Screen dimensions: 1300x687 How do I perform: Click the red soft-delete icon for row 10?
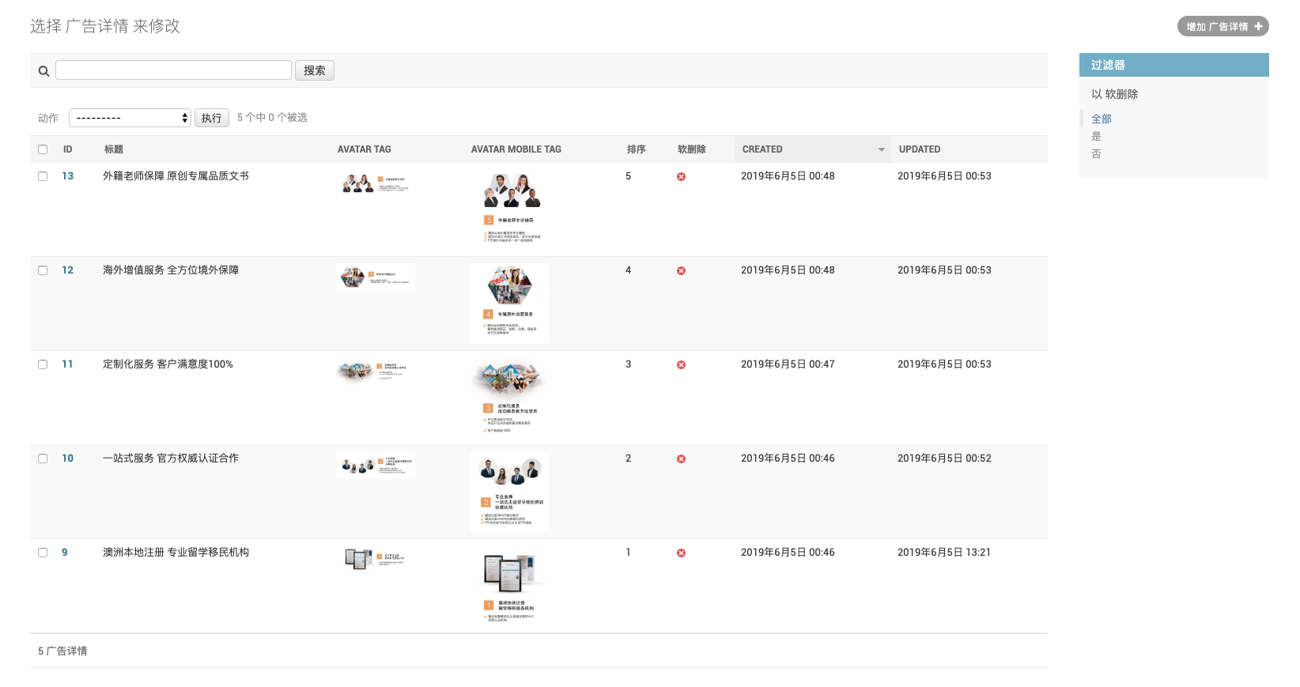[681, 459]
